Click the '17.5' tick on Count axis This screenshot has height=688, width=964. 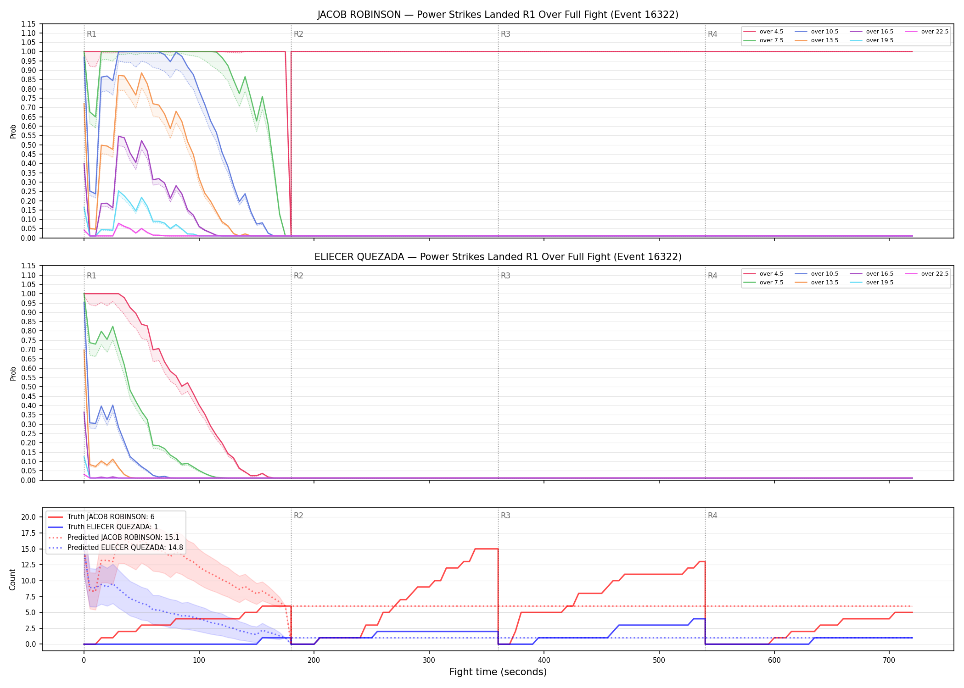(x=28, y=533)
